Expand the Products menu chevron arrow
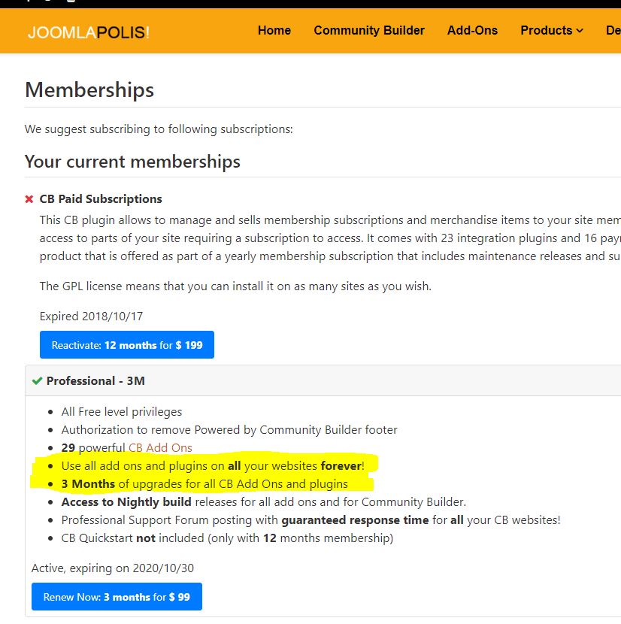 tap(580, 31)
